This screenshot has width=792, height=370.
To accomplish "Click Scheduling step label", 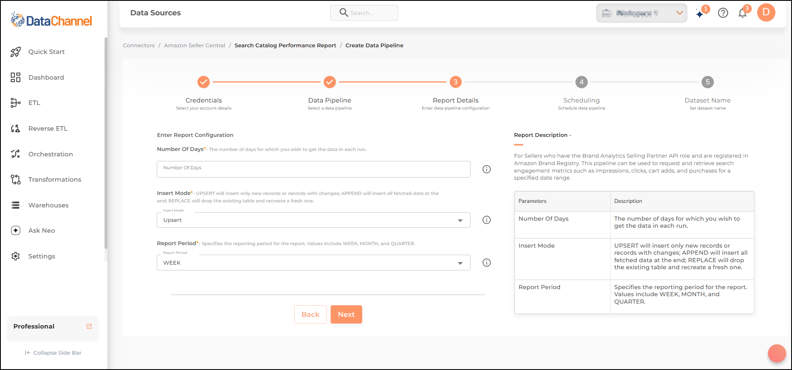I will [582, 100].
